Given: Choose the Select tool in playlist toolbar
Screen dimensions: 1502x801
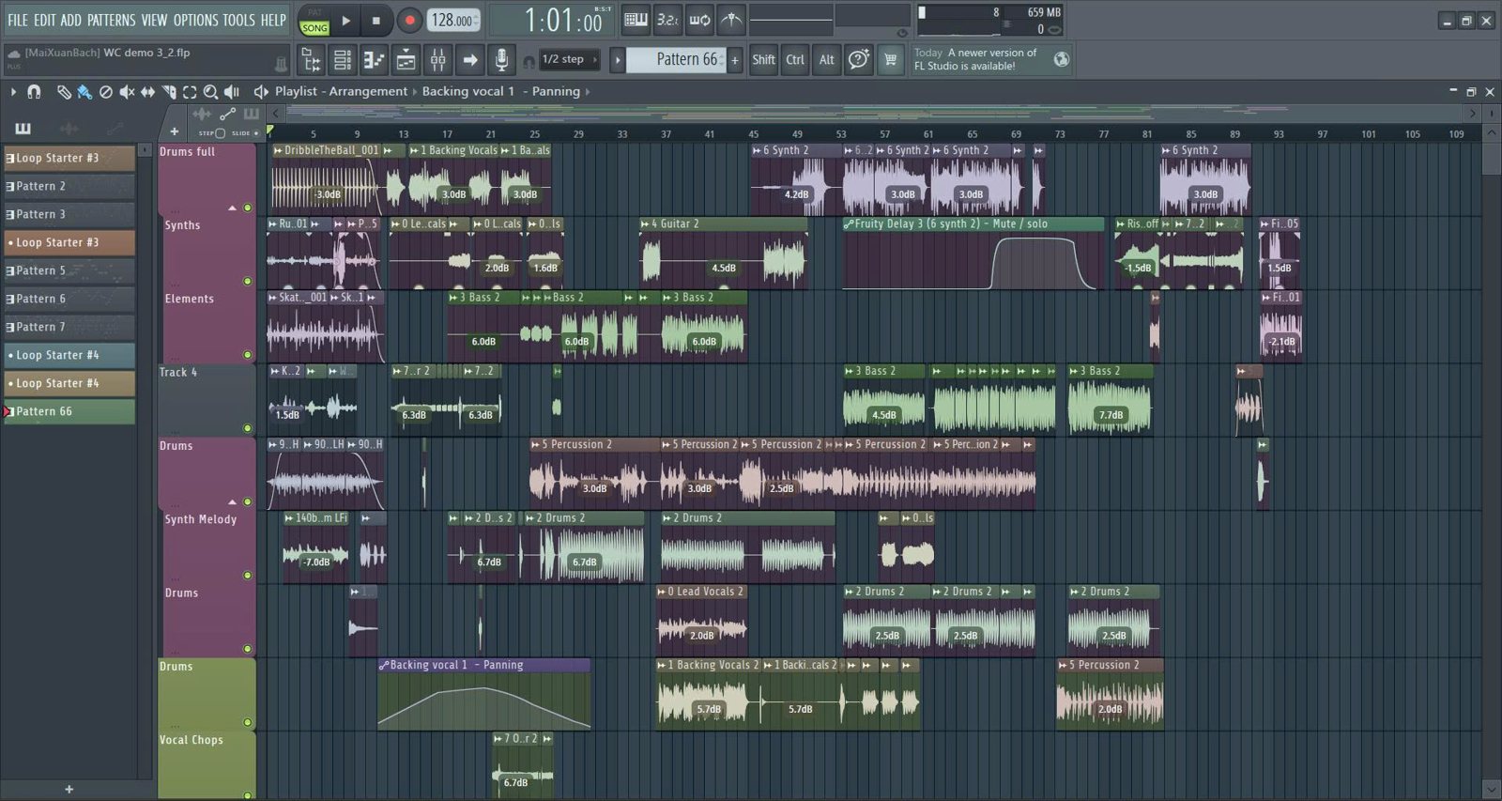Looking at the screenshot, I should click(190, 92).
